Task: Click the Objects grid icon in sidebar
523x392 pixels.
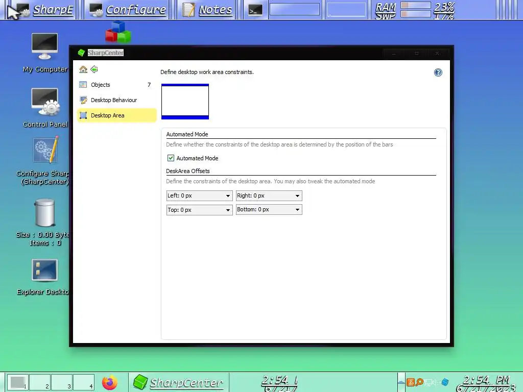Action: tap(83, 85)
